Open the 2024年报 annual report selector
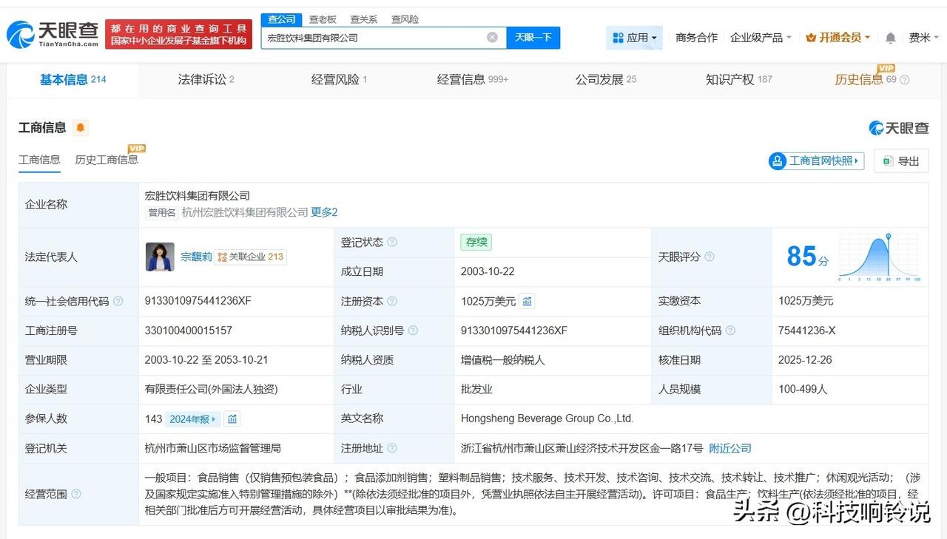Image resolution: width=947 pixels, height=539 pixels. (x=192, y=419)
